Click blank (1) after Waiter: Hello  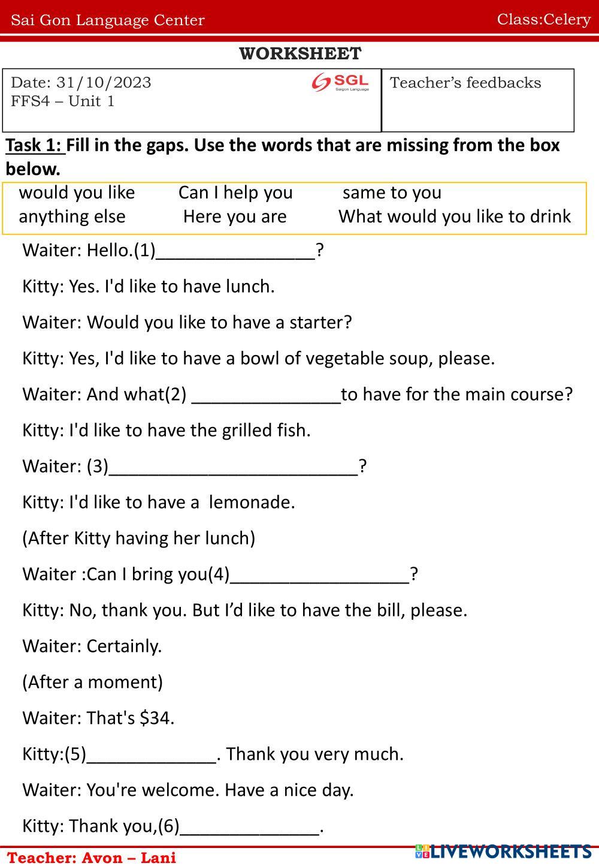(x=235, y=251)
